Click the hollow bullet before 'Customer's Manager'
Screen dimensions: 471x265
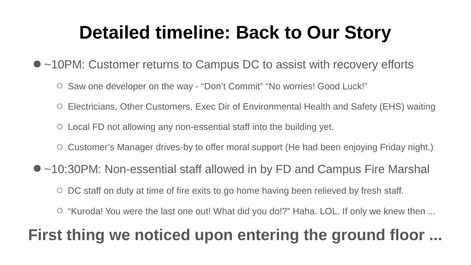coord(60,147)
